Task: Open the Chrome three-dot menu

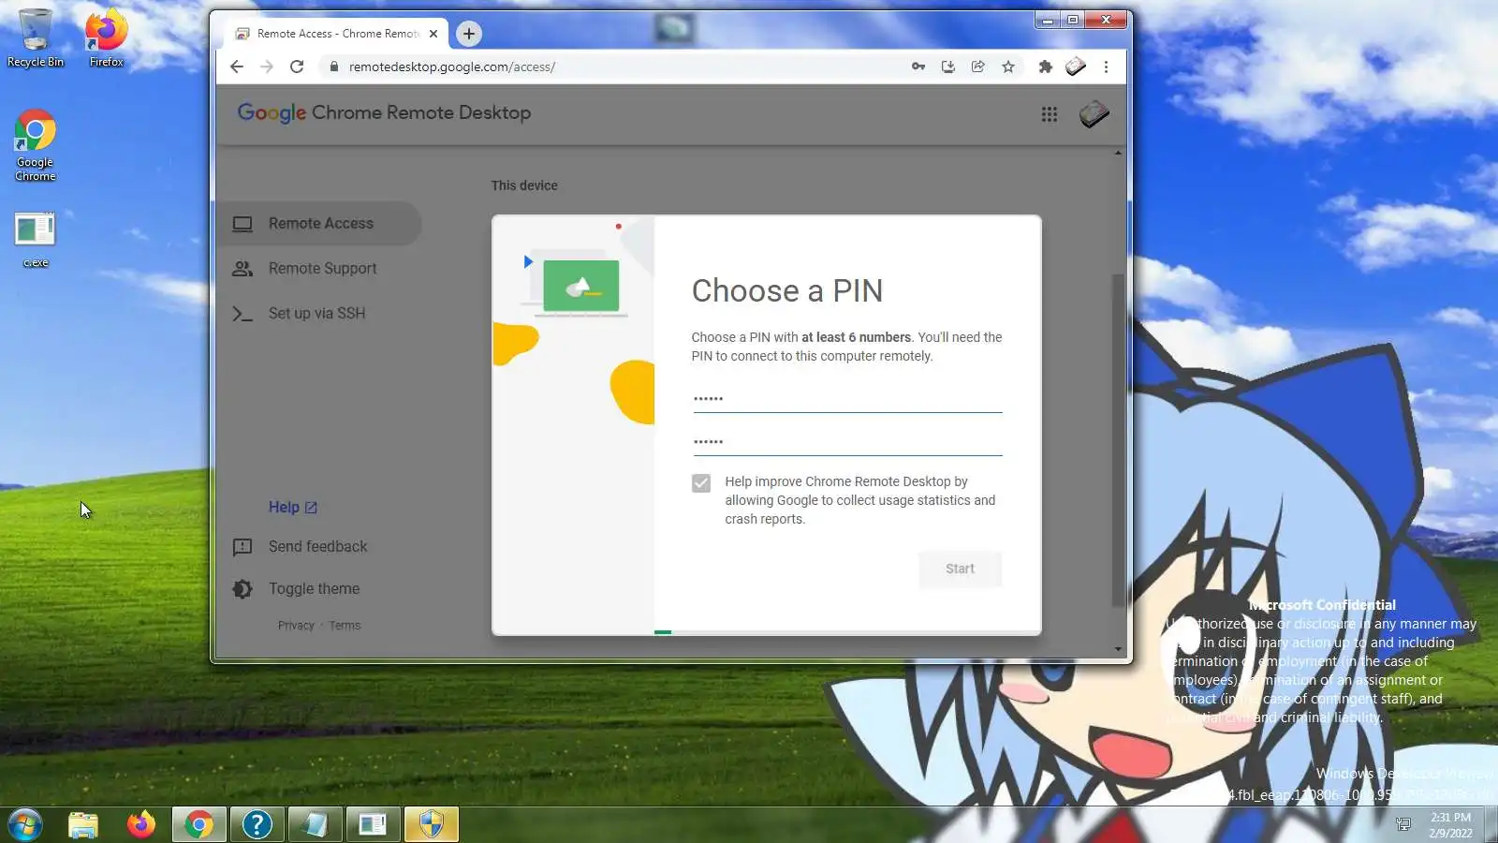Action: coord(1106,67)
